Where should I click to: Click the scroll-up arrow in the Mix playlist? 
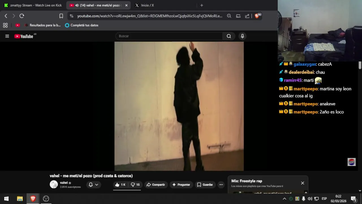[306, 192]
